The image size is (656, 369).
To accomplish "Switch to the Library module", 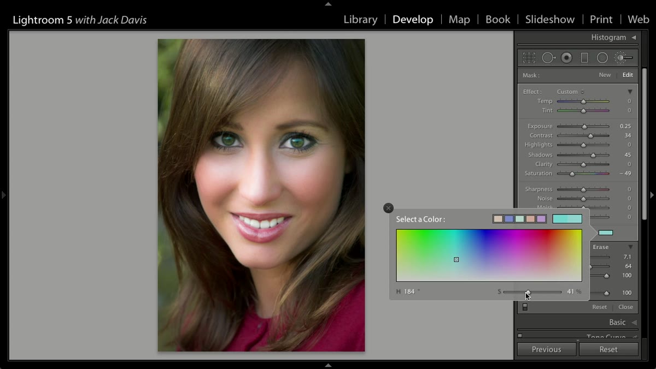I will (x=360, y=20).
